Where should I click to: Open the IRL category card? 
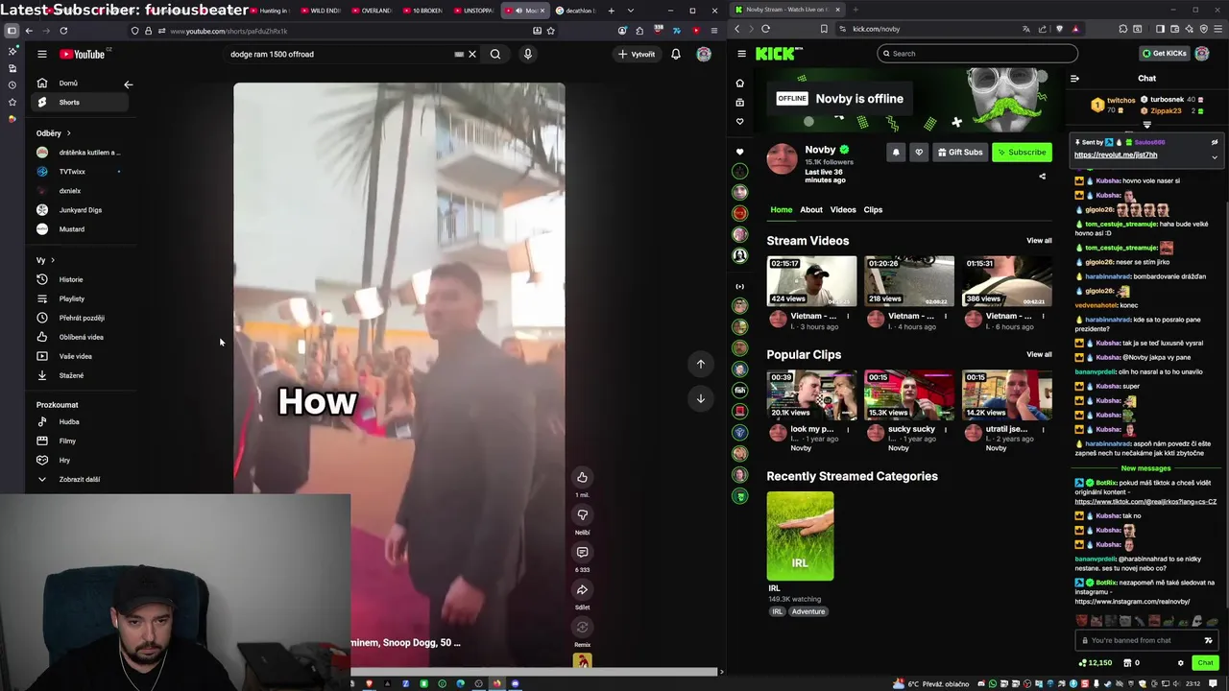(800, 536)
